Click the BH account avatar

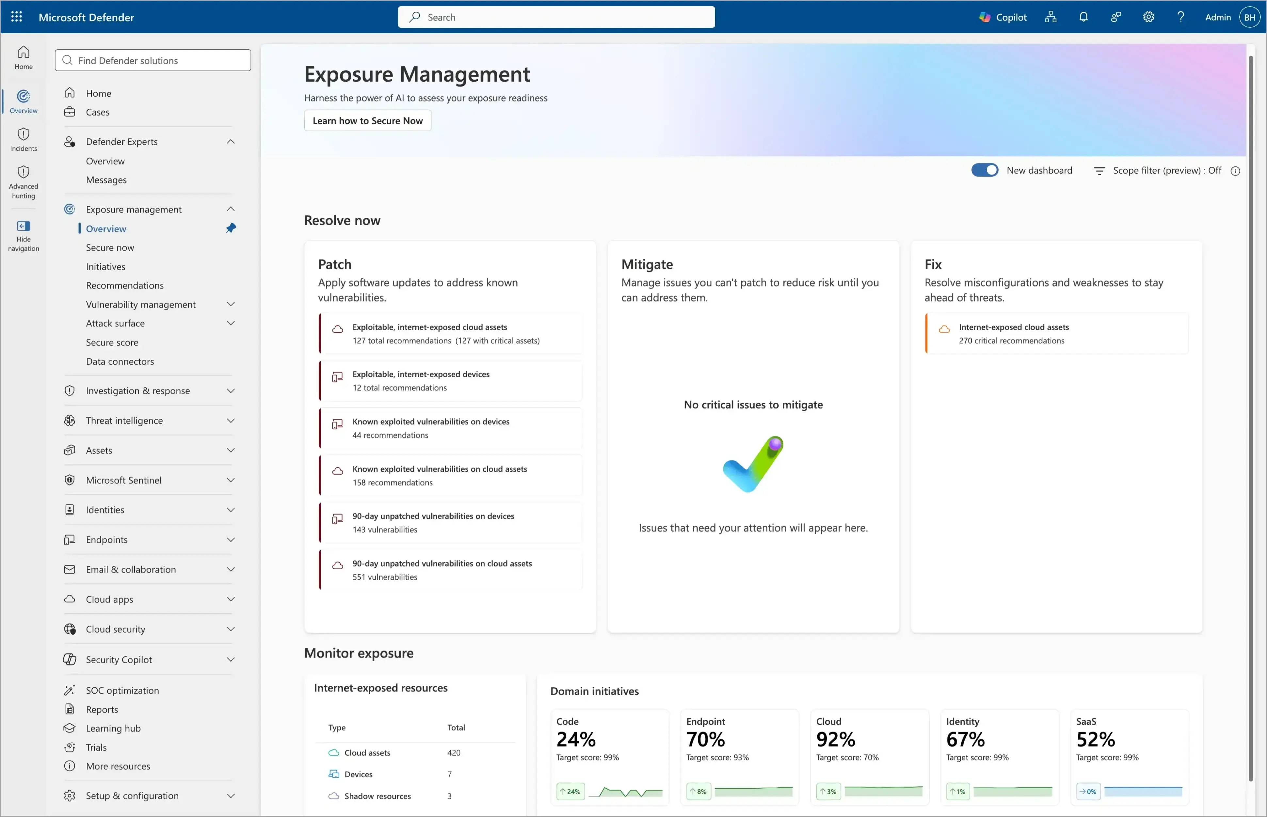pyautogui.click(x=1249, y=17)
